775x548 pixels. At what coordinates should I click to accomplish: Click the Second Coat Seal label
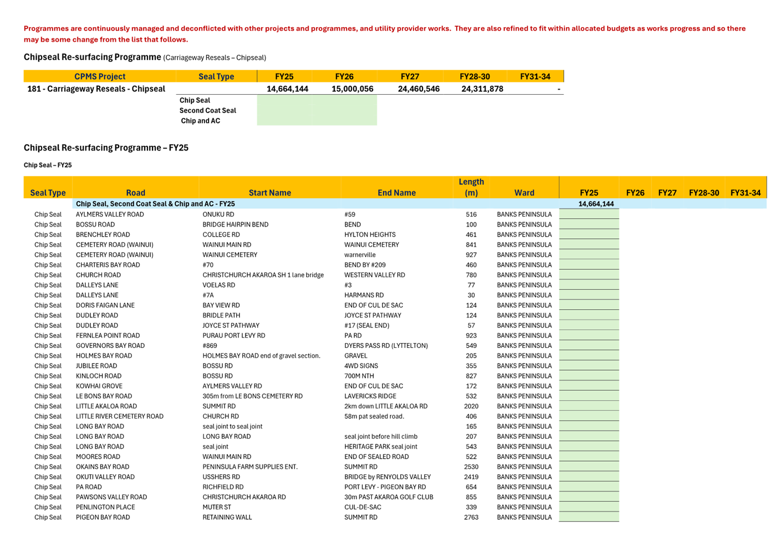(x=207, y=110)
